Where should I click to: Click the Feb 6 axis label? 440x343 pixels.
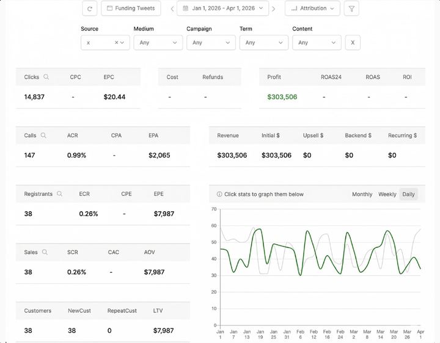pos(300,334)
